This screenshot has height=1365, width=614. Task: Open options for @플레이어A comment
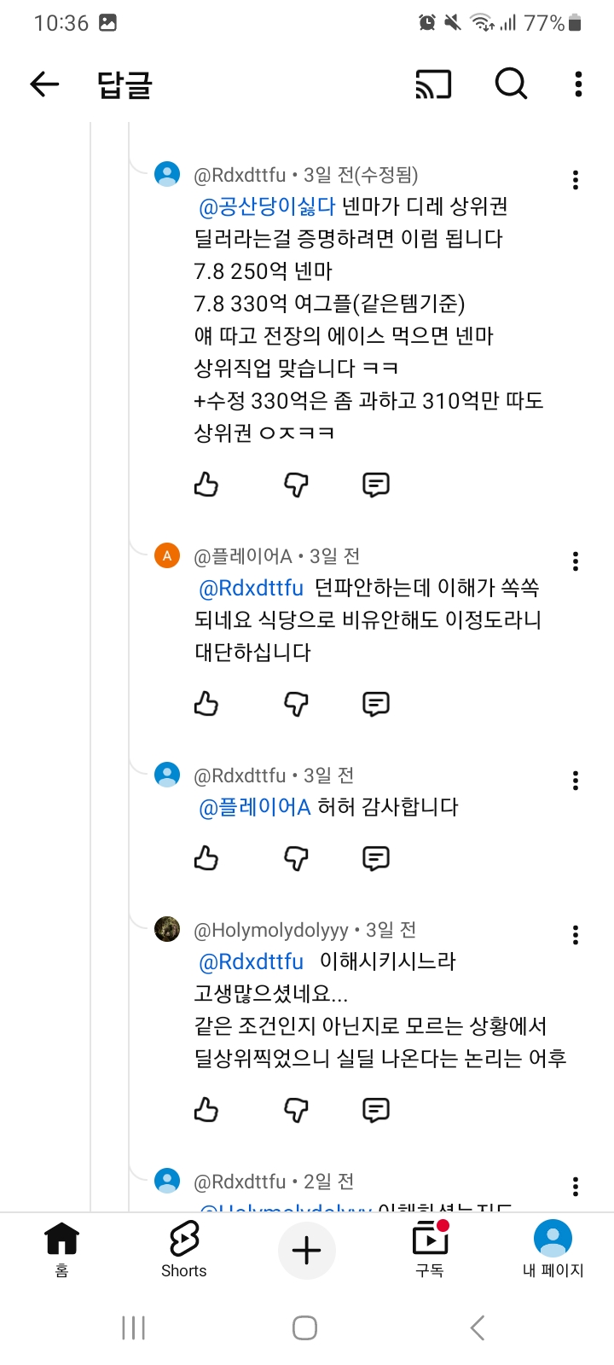[576, 561]
